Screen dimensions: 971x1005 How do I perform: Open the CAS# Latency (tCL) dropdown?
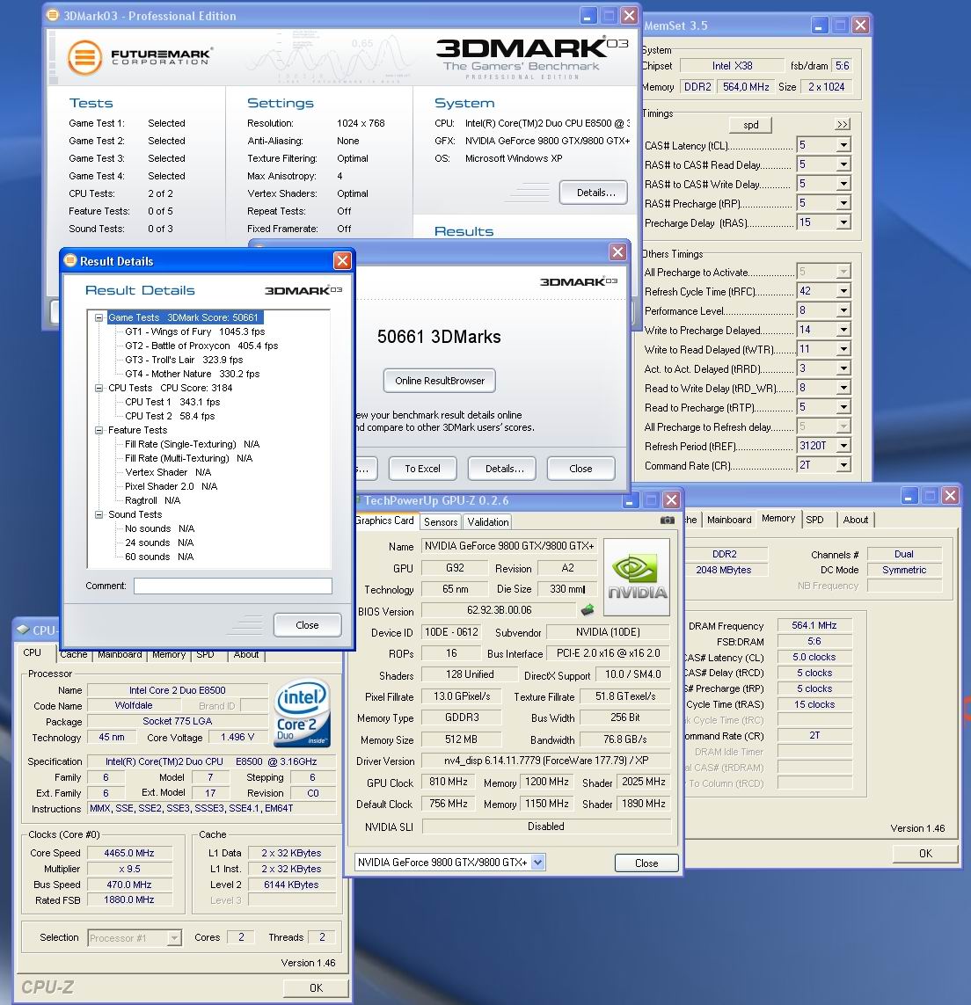(x=843, y=145)
